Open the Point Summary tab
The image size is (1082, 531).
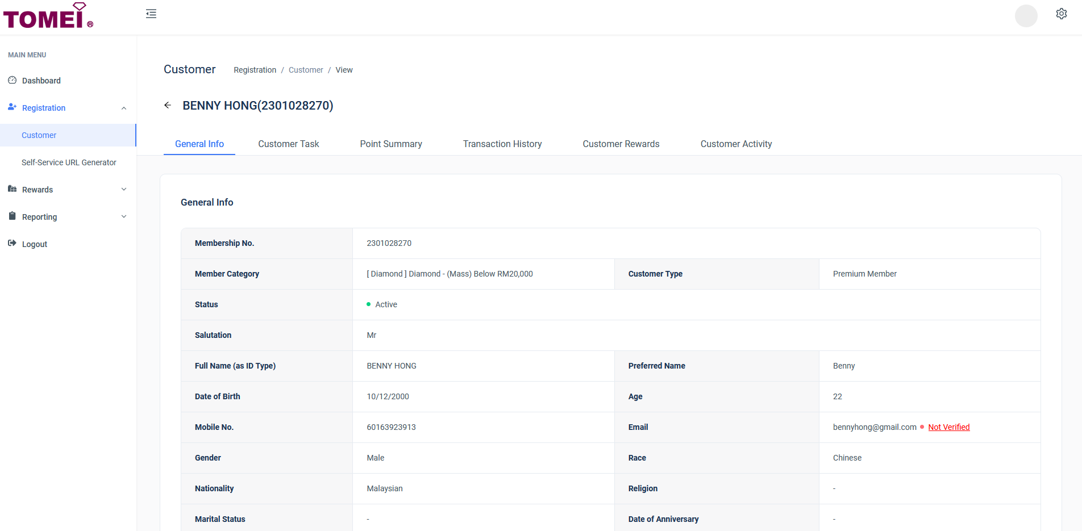[x=391, y=144]
